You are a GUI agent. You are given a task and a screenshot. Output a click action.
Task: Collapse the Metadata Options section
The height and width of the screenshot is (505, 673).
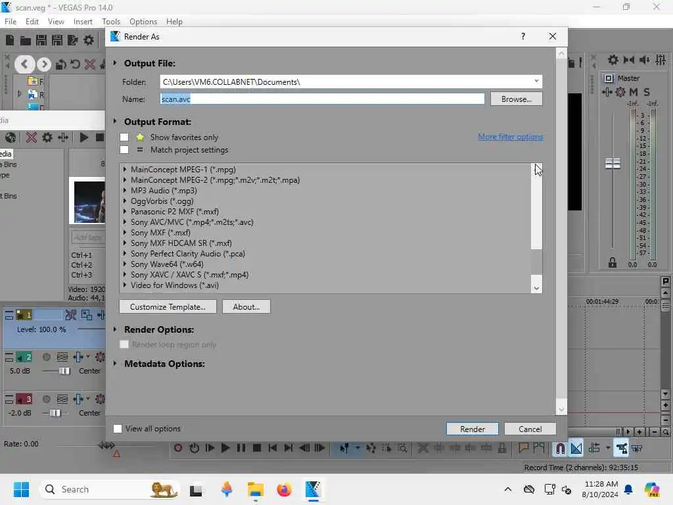tap(115, 364)
